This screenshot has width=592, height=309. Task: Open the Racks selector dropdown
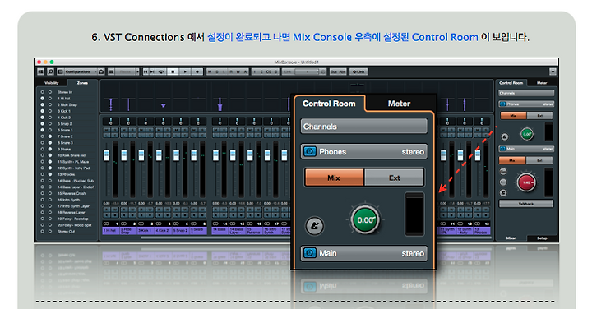tap(125, 71)
